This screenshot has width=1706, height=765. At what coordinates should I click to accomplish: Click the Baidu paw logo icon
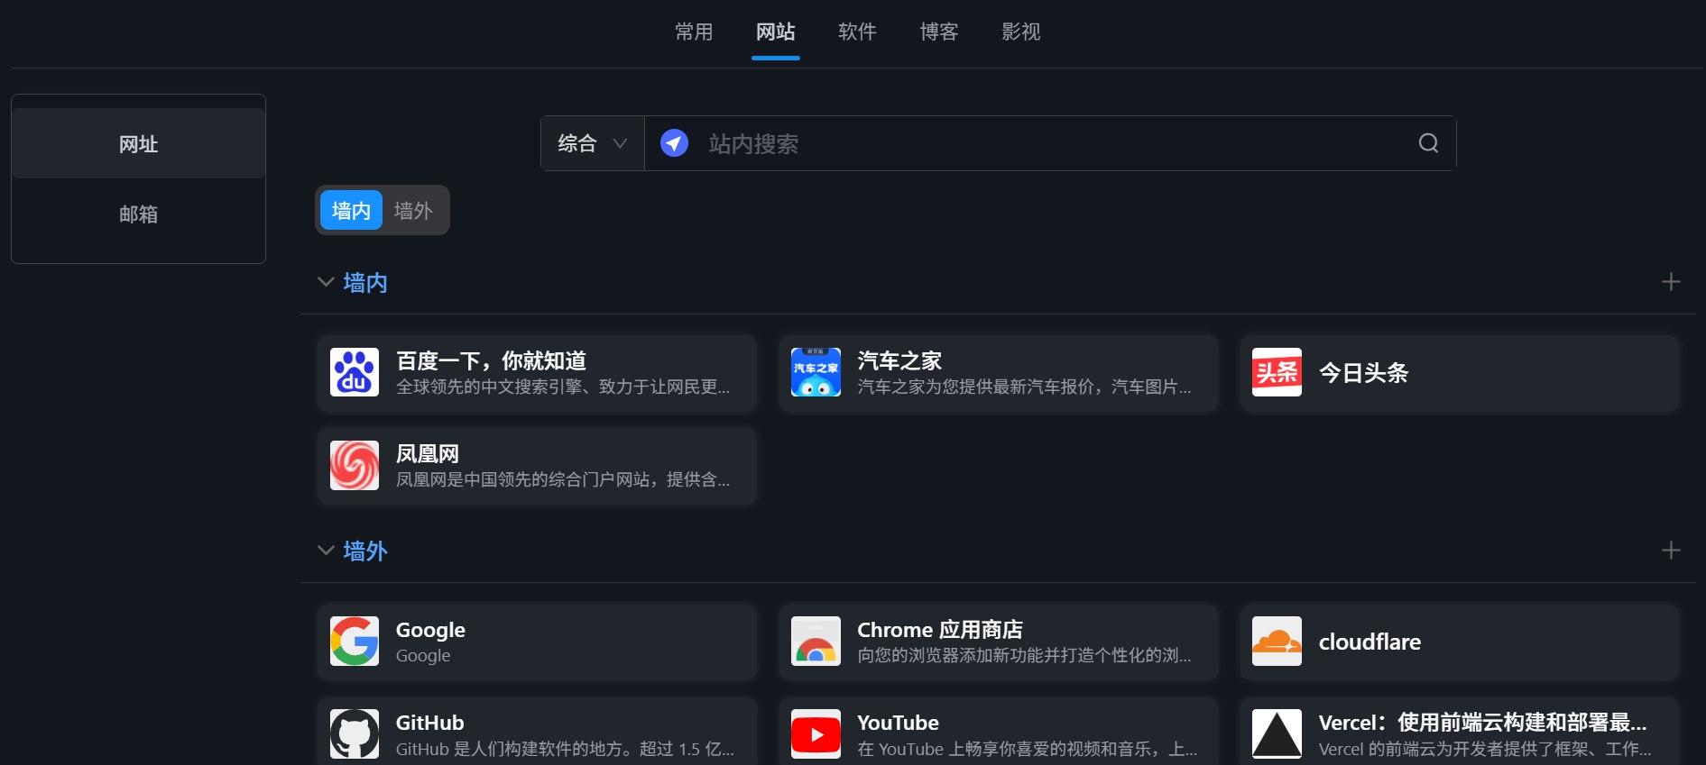pos(355,372)
